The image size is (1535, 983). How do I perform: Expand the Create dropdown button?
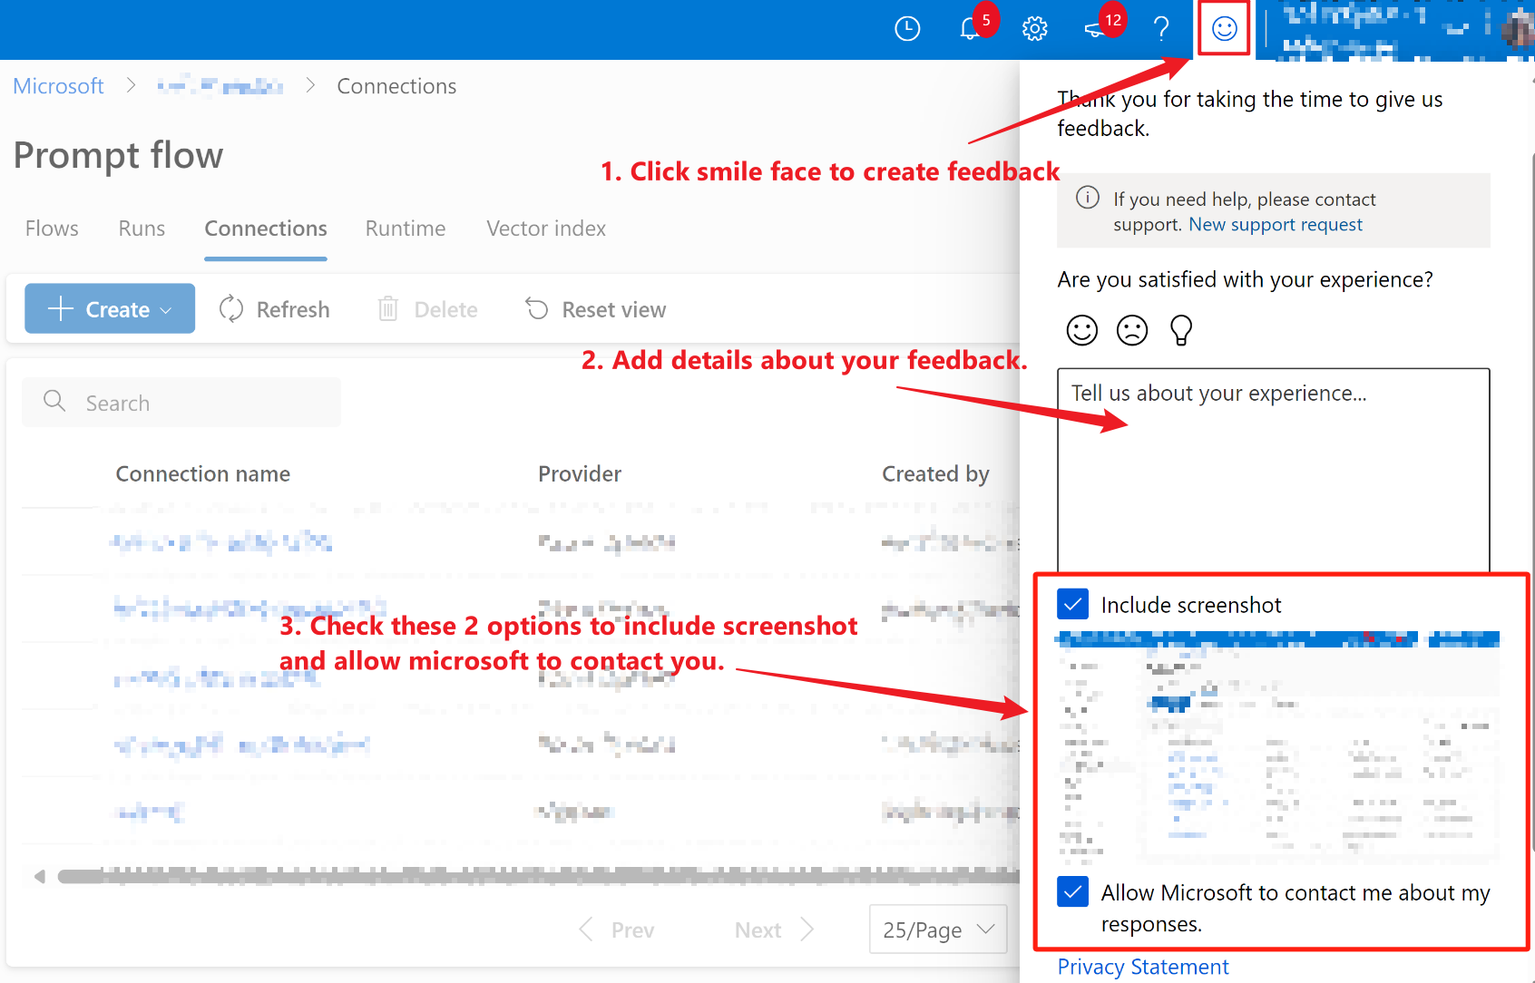[x=110, y=309]
